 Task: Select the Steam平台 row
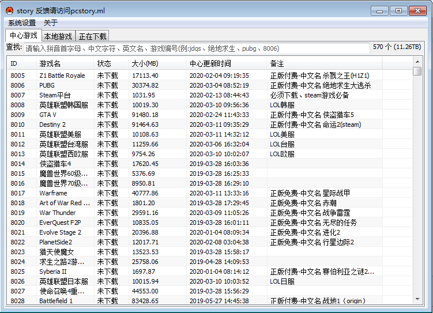tap(210, 95)
